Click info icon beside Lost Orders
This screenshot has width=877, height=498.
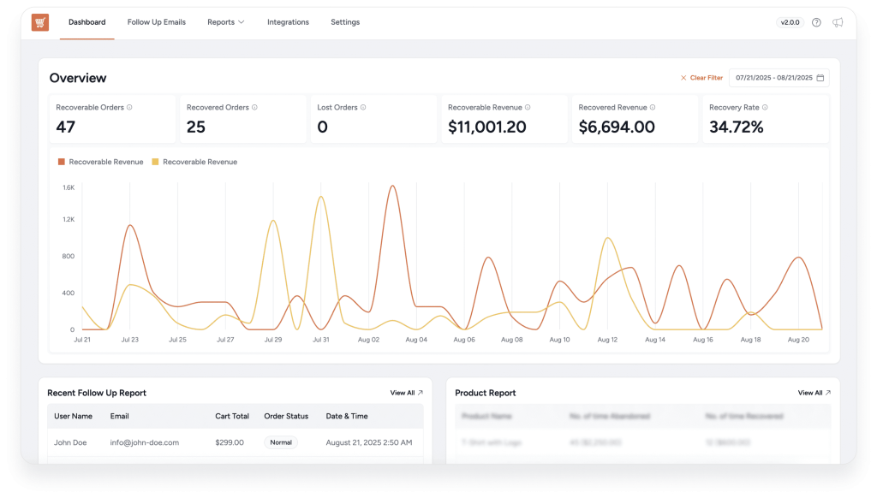363,108
